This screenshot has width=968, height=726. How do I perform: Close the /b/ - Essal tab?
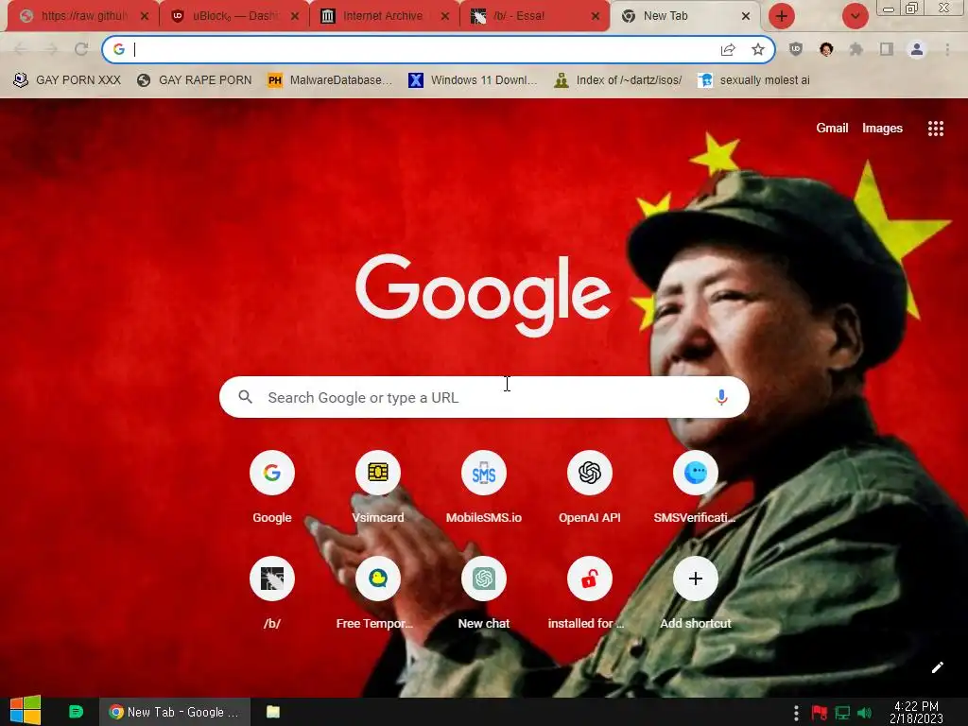[596, 17]
